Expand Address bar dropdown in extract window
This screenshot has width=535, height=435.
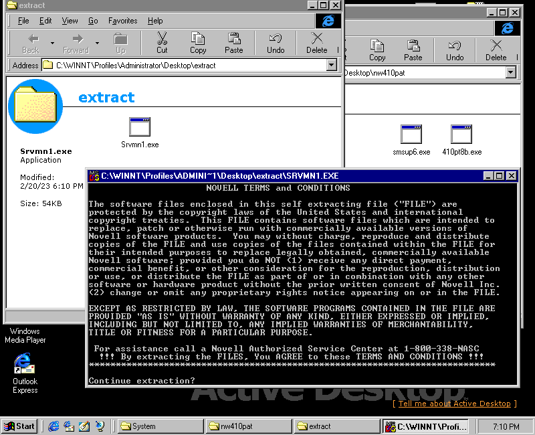coord(331,65)
